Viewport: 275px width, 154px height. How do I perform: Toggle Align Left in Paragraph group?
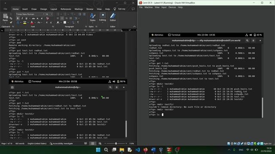pos(58,18)
